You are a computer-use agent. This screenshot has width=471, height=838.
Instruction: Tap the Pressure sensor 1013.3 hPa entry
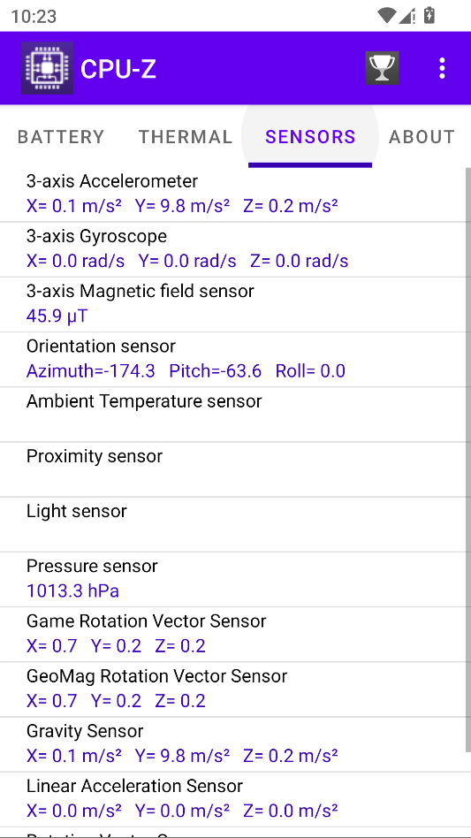(232, 579)
